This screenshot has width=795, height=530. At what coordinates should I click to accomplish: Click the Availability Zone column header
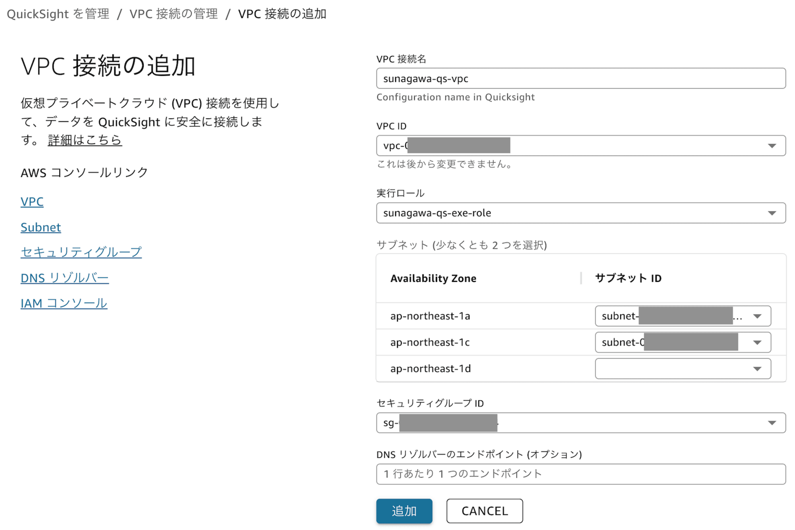pos(433,278)
